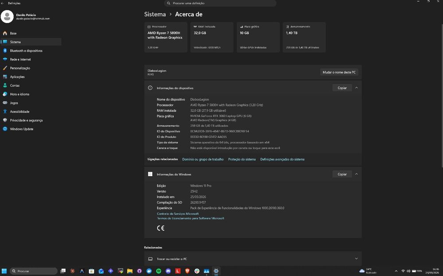
Task: Open the weather widget showing 24°C
Action: click(x=368, y=271)
